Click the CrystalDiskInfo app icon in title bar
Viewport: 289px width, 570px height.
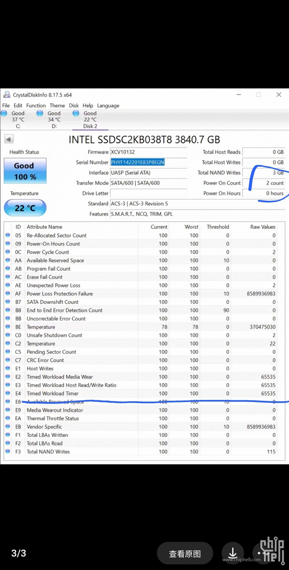[6, 95]
